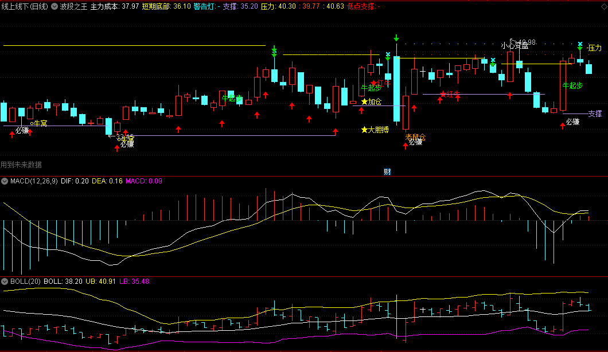
Task: Select the 主力成本: 37.97 readout
Action: (x=114, y=6)
